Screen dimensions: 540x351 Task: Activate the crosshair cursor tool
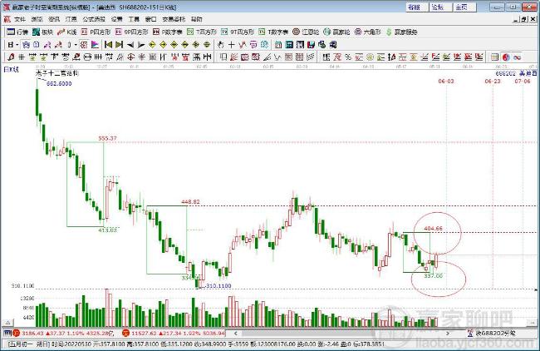tap(232, 44)
